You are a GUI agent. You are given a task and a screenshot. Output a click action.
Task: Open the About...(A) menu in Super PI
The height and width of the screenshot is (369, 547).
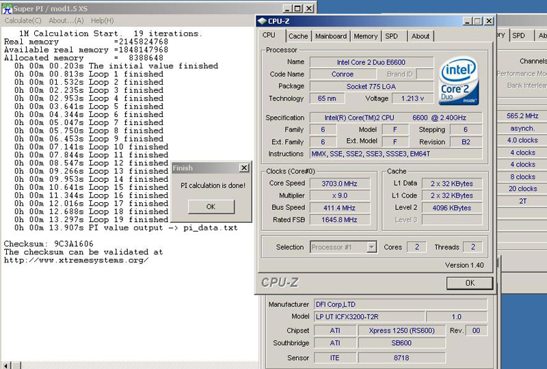point(66,20)
